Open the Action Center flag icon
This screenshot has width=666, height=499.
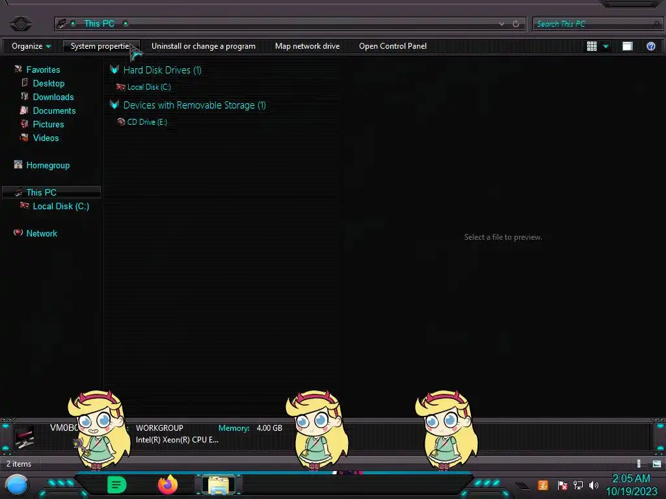click(x=562, y=485)
